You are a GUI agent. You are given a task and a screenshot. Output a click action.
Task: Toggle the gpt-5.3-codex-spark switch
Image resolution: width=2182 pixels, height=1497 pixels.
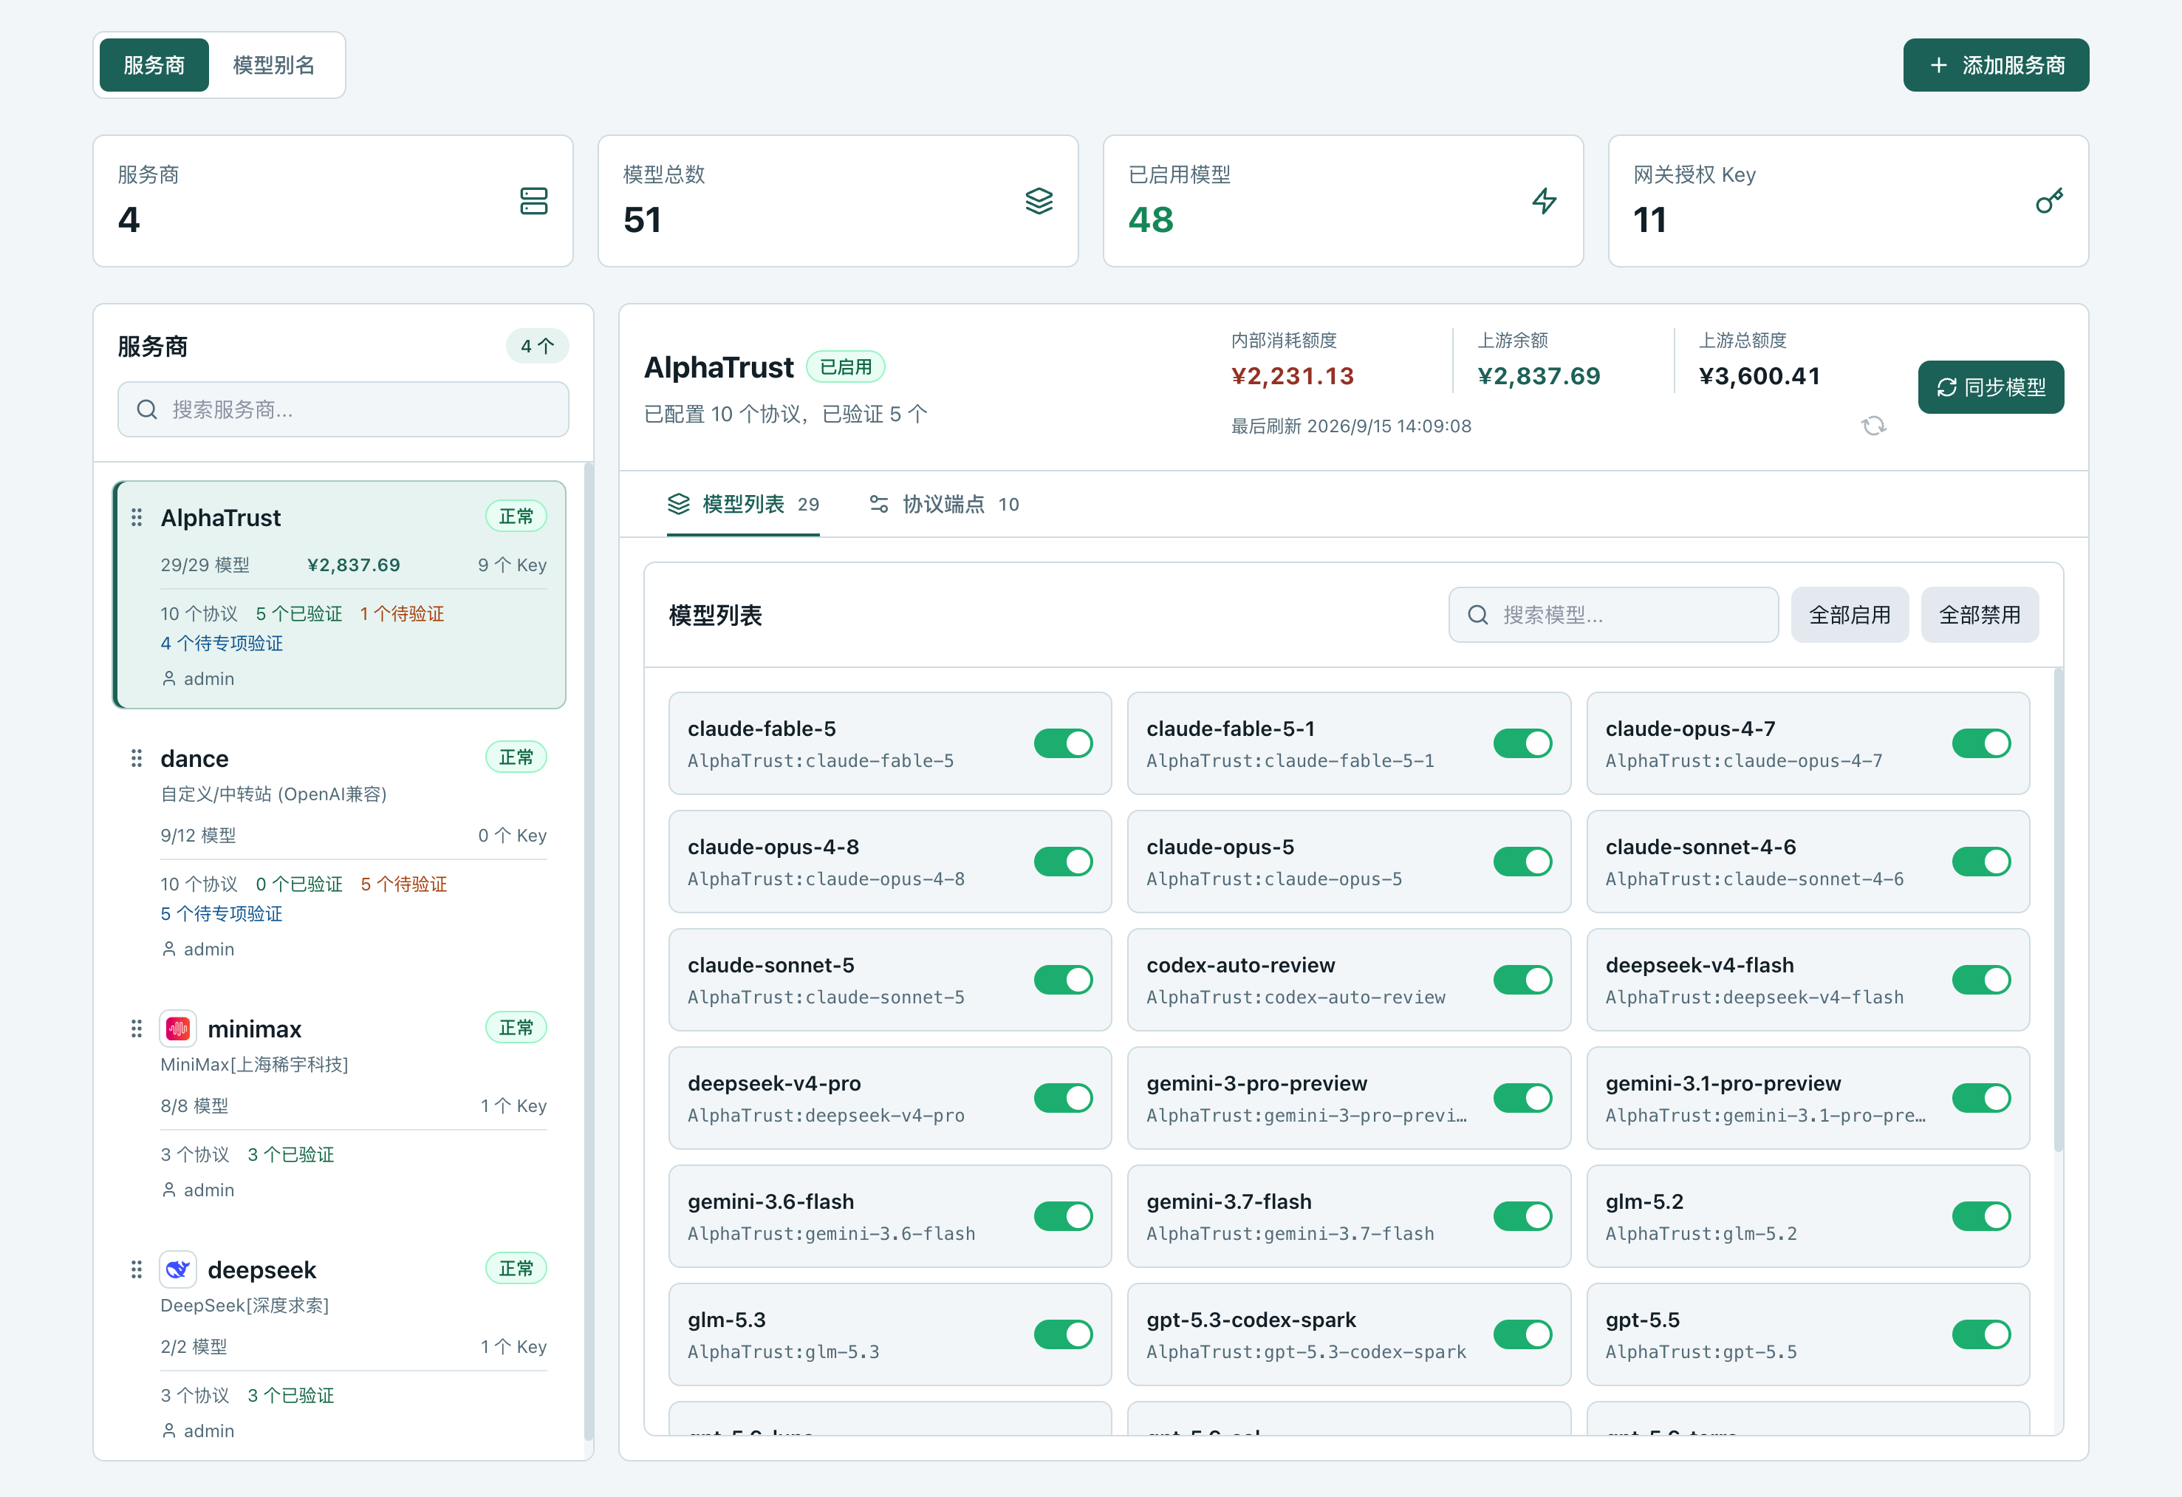1523,1335
